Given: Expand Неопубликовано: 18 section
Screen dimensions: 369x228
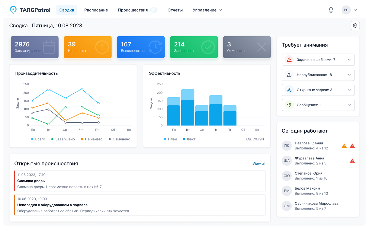Looking at the screenshot, I should [x=318, y=75].
